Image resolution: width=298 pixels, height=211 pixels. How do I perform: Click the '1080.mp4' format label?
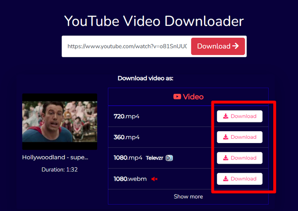pos(128,158)
